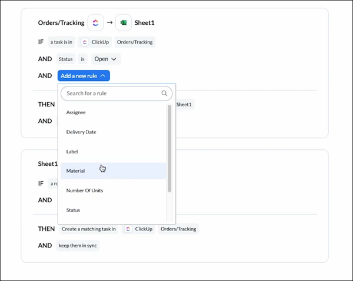Pick the 'Label' rule option
Screen dimensions: 353x281
[x=72, y=152]
